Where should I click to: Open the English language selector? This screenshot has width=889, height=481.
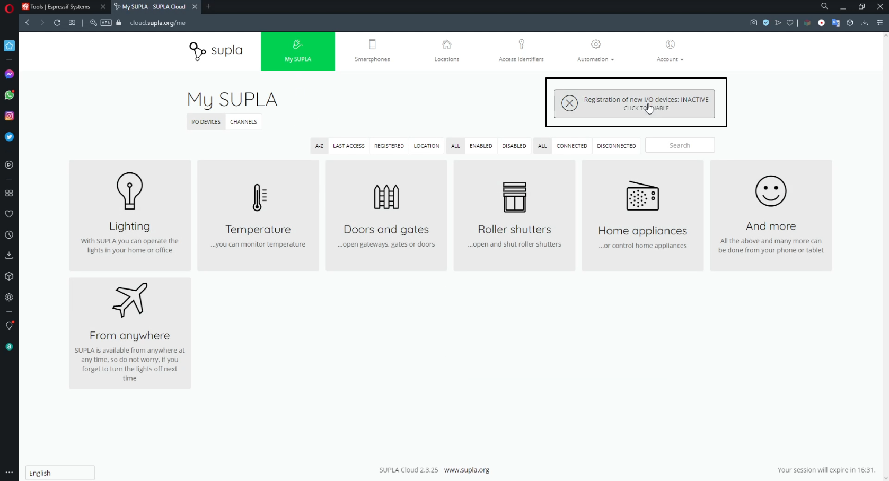[x=60, y=473]
